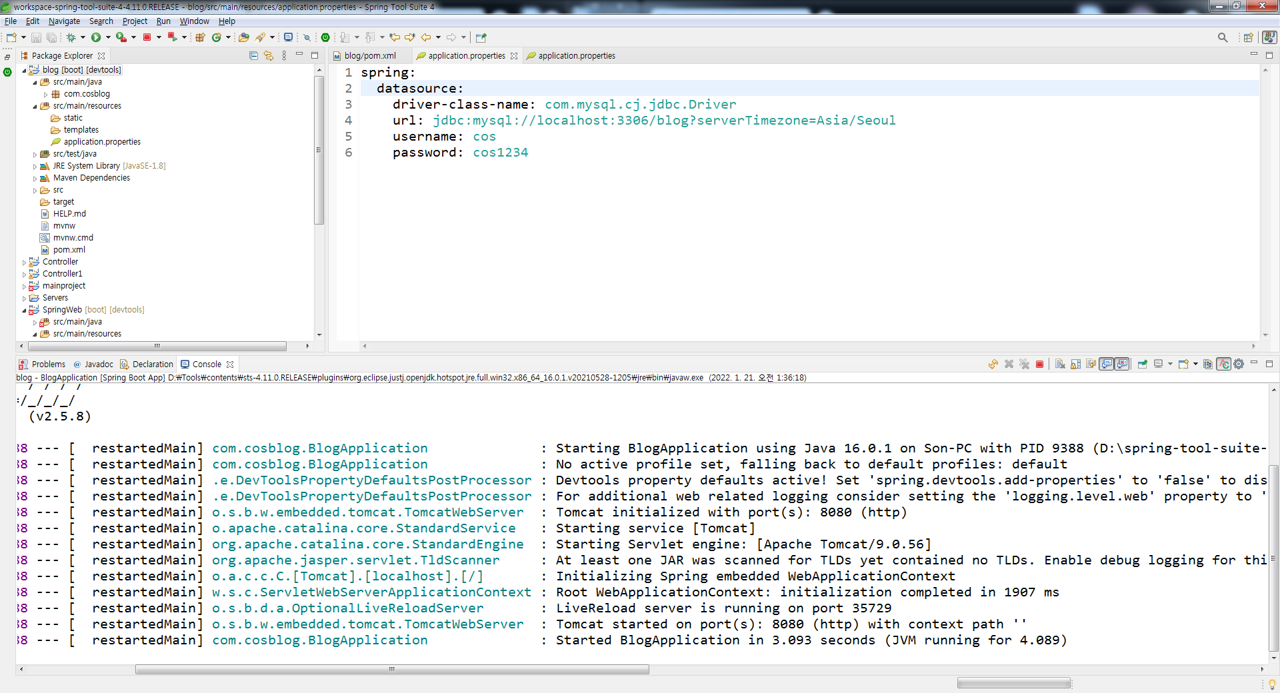
Task: Go to last edit location icon
Action: tap(395, 37)
